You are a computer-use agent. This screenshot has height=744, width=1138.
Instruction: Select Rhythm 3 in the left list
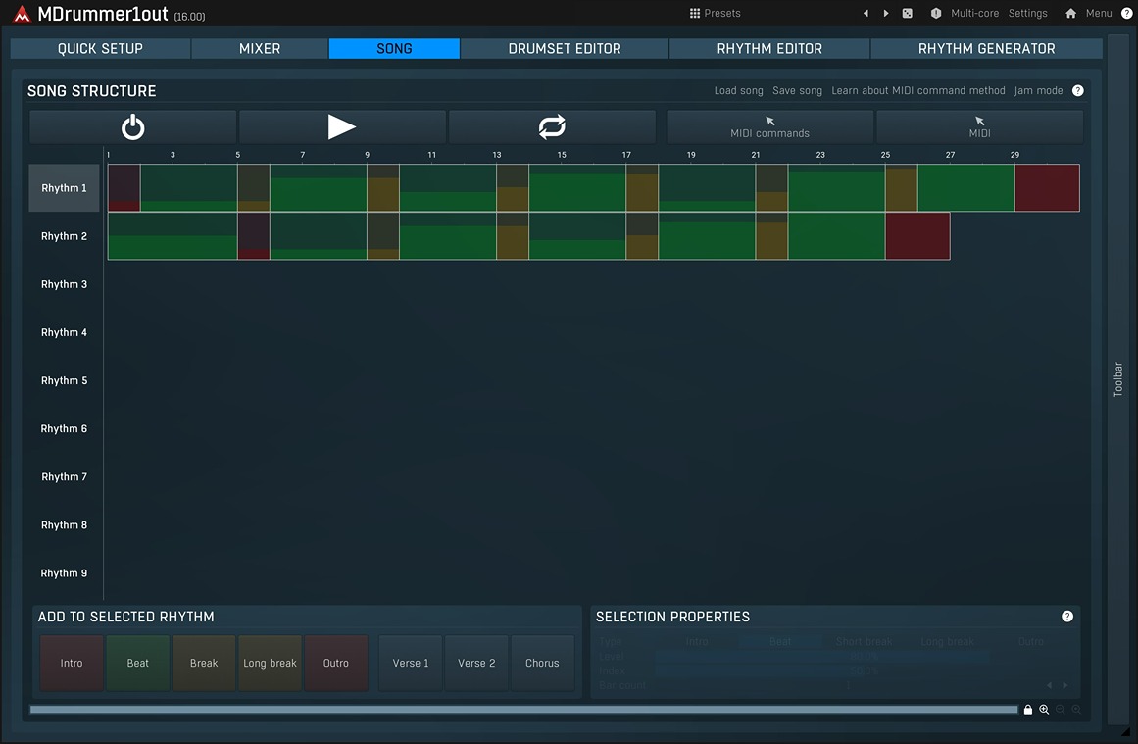point(64,283)
